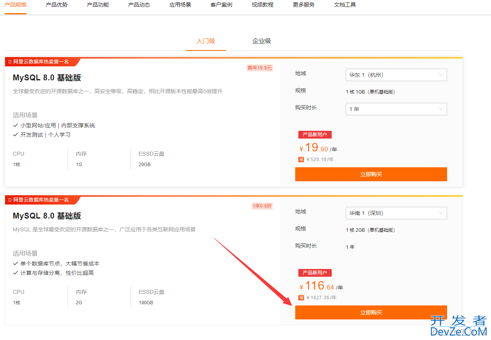Click the checkmark beside 单个数据库节点
Viewport: 491px width, 340px height.
pyautogui.click(x=16, y=264)
